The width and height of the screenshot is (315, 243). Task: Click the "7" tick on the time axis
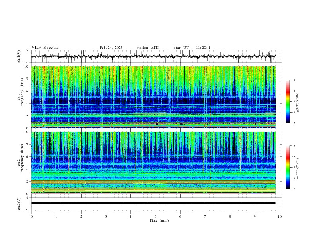(x=205, y=216)
